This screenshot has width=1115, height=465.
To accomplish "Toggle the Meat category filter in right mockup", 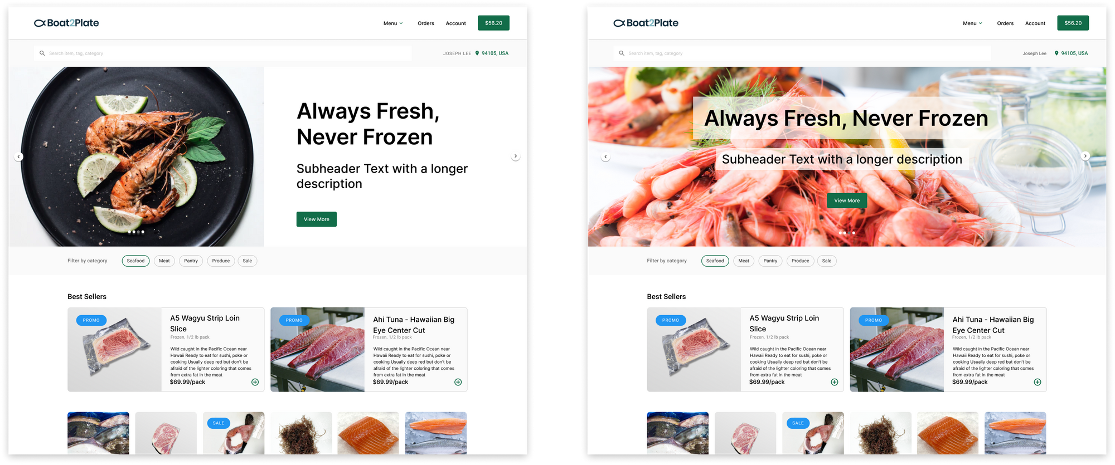I will coord(744,261).
